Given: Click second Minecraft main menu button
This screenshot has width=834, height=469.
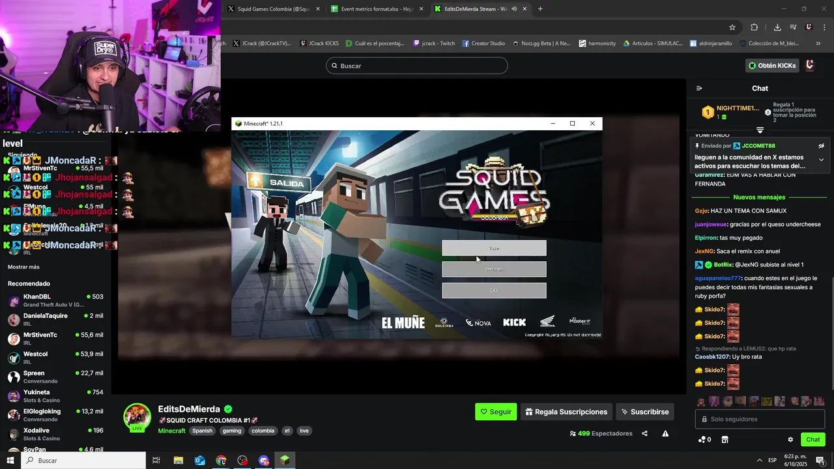Looking at the screenshot, I should [494, 269].
